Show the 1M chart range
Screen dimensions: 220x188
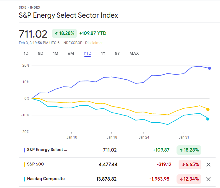[56, 53]
